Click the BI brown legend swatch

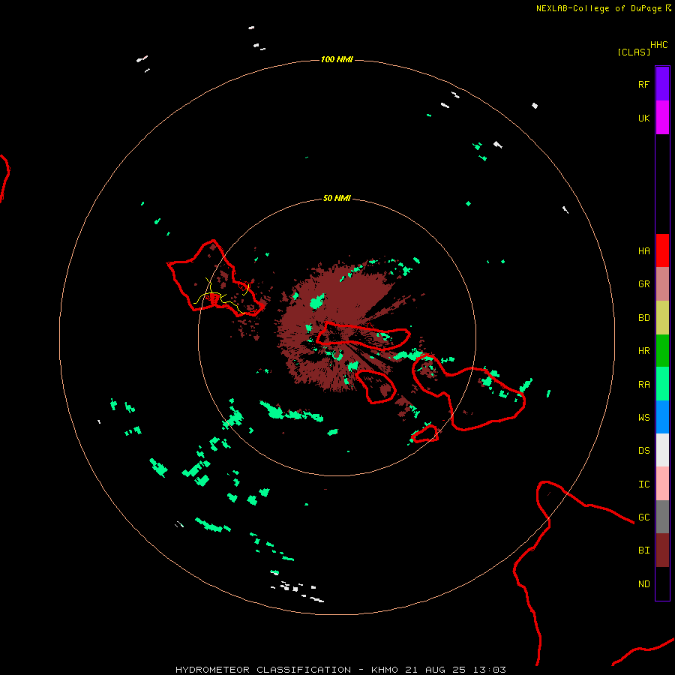coord(662,550)
